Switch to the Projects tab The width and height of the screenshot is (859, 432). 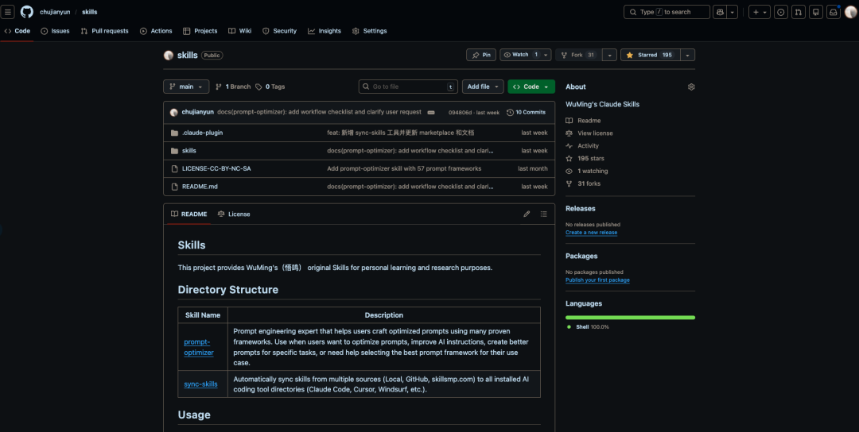coord(200,31)
